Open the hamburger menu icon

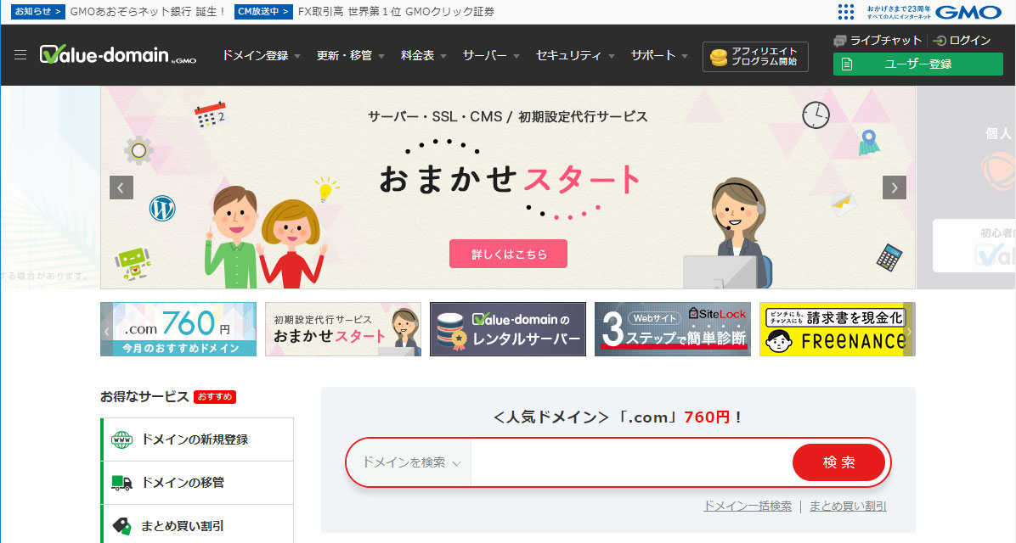[20, 55]
